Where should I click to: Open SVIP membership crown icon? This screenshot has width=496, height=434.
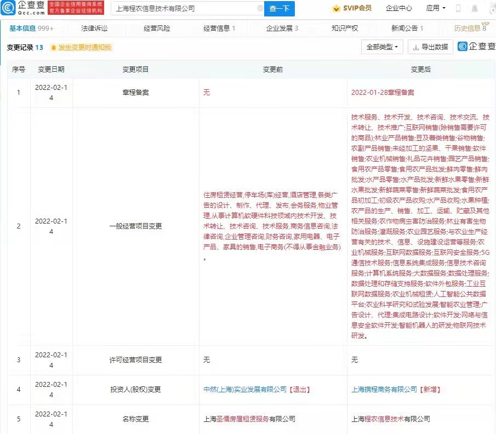click(x=336, y=9)
